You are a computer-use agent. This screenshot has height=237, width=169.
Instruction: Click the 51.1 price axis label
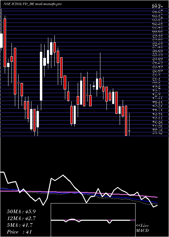[x=156, y=79]
